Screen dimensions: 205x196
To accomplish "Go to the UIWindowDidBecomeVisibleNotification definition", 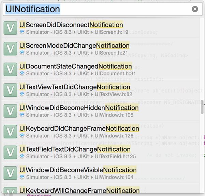I will [78, 170].
